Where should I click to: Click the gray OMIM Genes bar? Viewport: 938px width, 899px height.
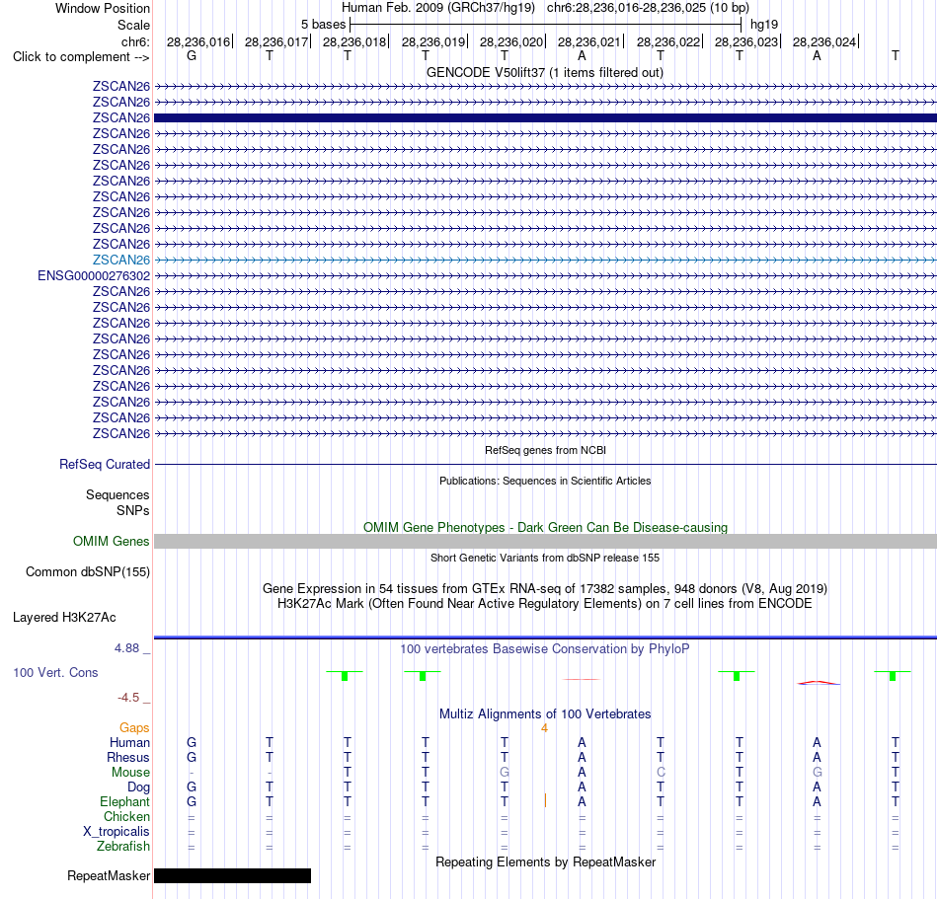(545, 541)
